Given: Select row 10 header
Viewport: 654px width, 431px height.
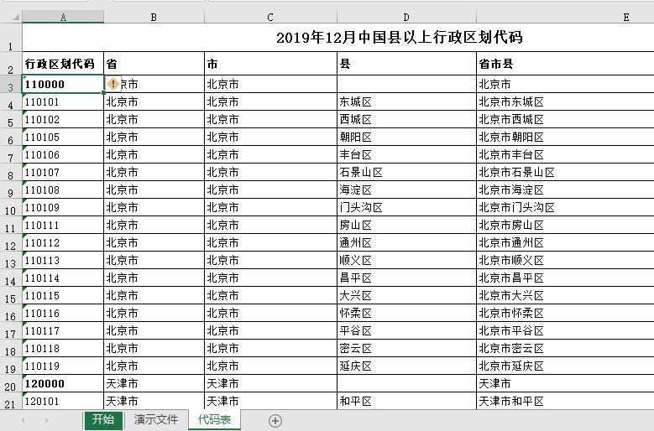Looking at the screenshot, I should tap(11, 207).
